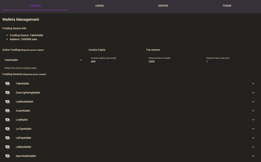This screenshot has height=162, width=261.
Task: Click the 'Balance: 1000000 sats' text
Action: (x=23, y=39)
